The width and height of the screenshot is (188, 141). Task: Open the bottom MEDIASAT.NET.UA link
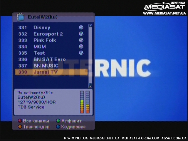click(x=105, y=138)
